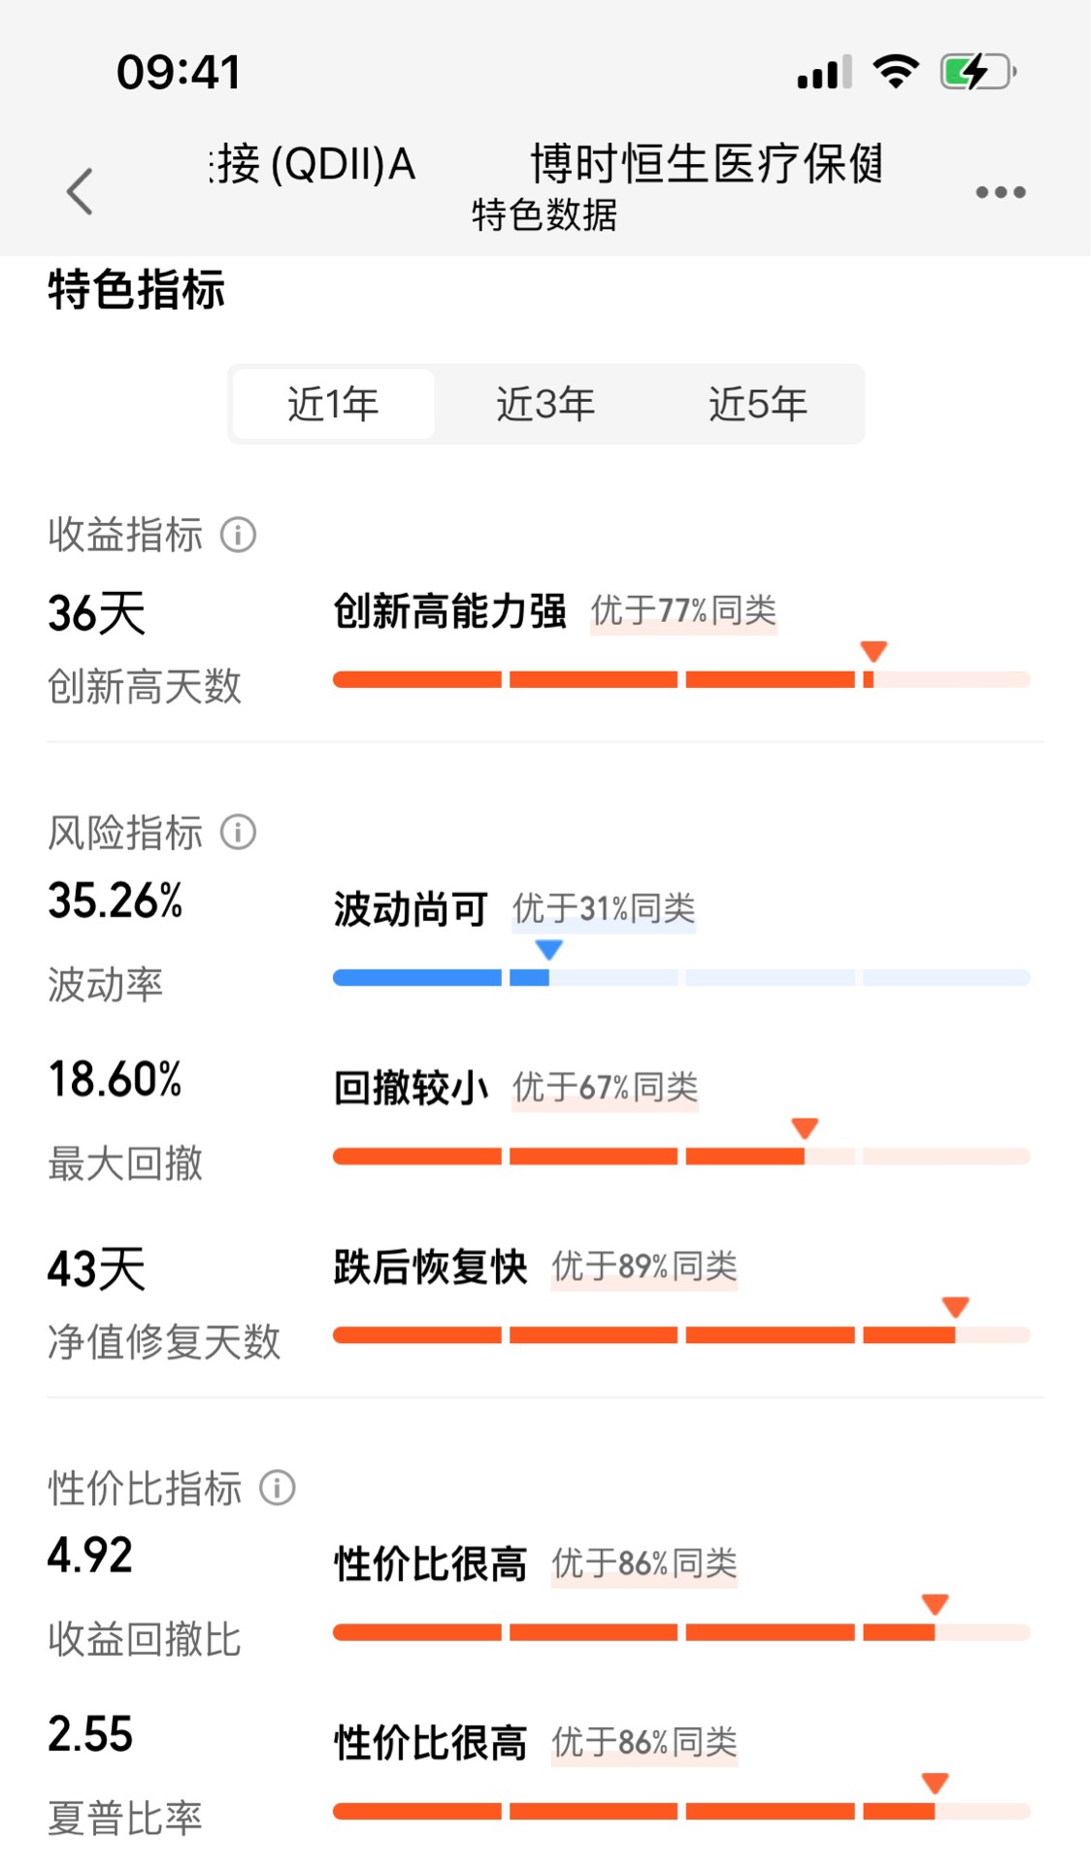Click the blue 波动率 progress bar

(681, 977)
